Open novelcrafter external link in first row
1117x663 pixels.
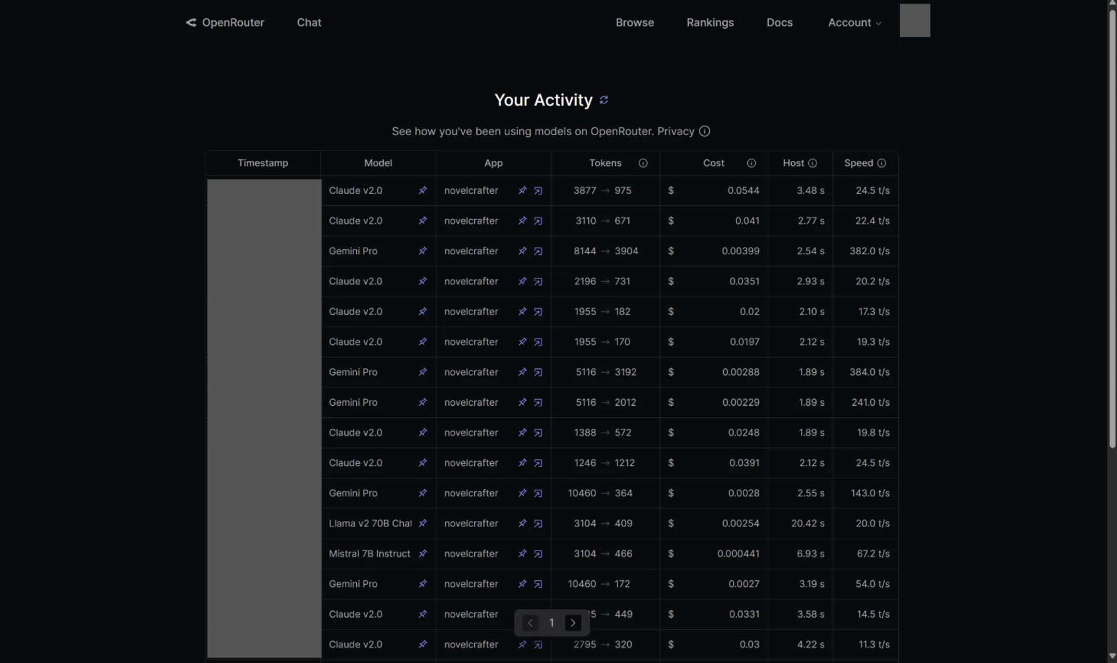point(538,190)
